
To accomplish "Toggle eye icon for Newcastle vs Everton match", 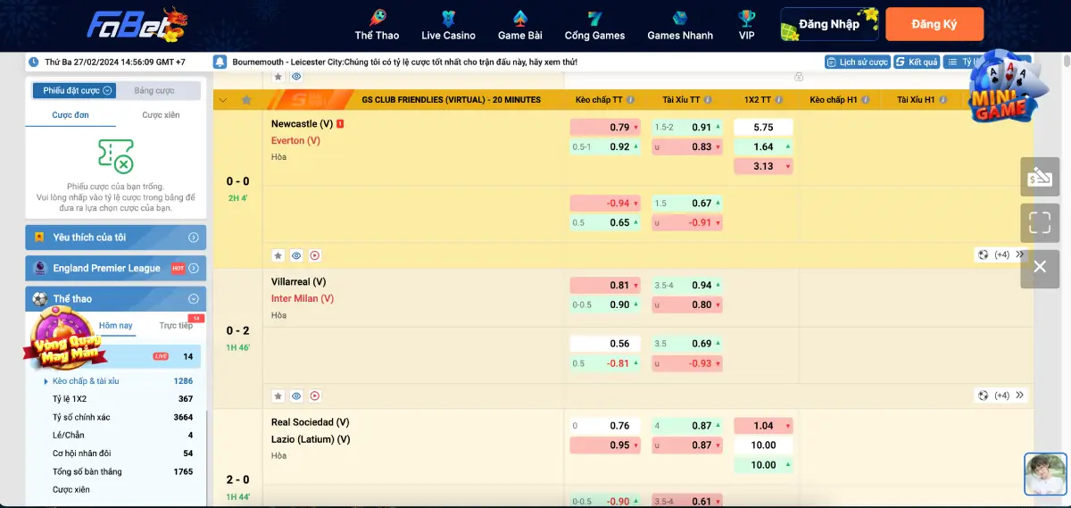I will tap(296, 255).
